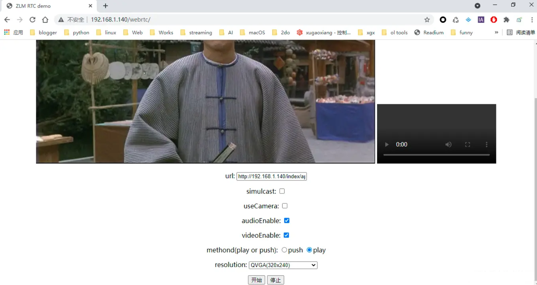The width and height of the screenshot is (537, 285).
Task: Open the video player's three-dot options menu
Action: tap(486, 144)
